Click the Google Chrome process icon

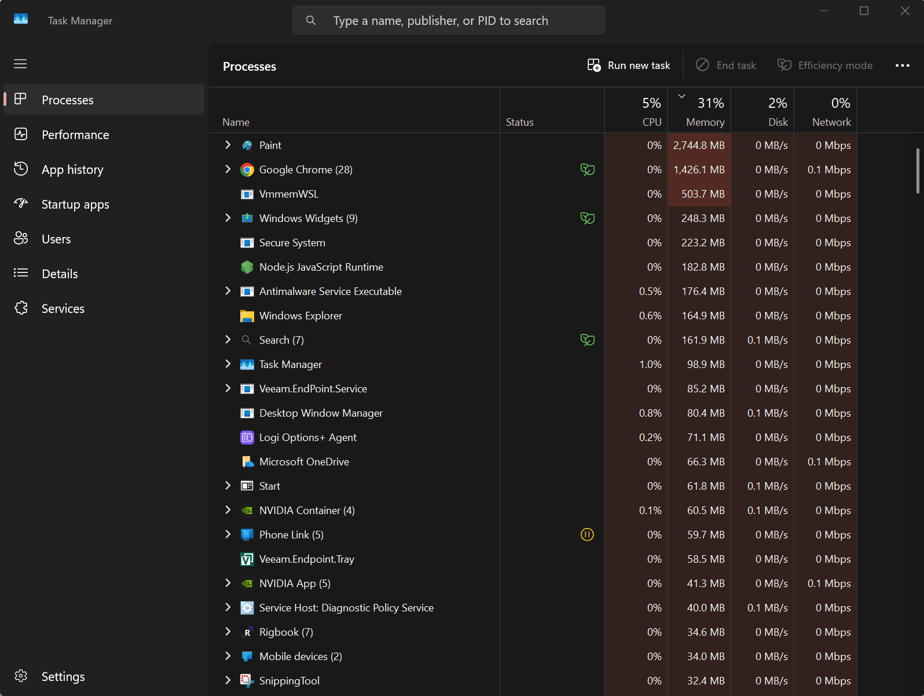pyautogui.click(x=247, y=170)
